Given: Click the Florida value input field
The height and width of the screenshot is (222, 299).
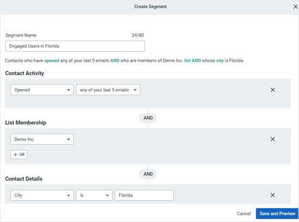Looking at the screenshot, I should 144,195.
